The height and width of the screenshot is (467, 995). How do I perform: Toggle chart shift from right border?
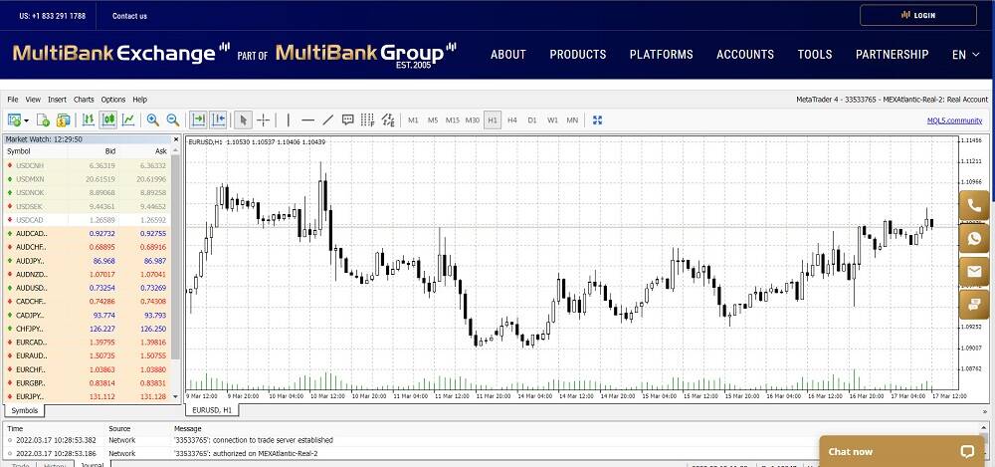(218, 119)
